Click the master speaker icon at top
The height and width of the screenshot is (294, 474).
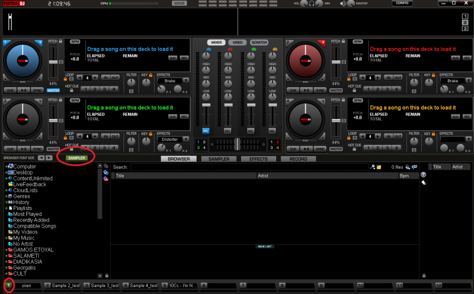343,4
